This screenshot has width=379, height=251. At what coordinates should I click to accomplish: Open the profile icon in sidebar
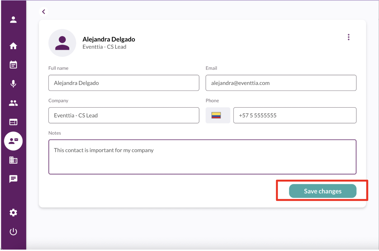(x=13, y=20)
